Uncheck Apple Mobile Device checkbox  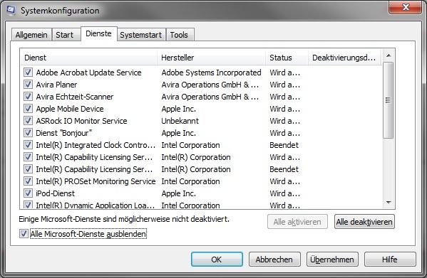coord(28,109)
